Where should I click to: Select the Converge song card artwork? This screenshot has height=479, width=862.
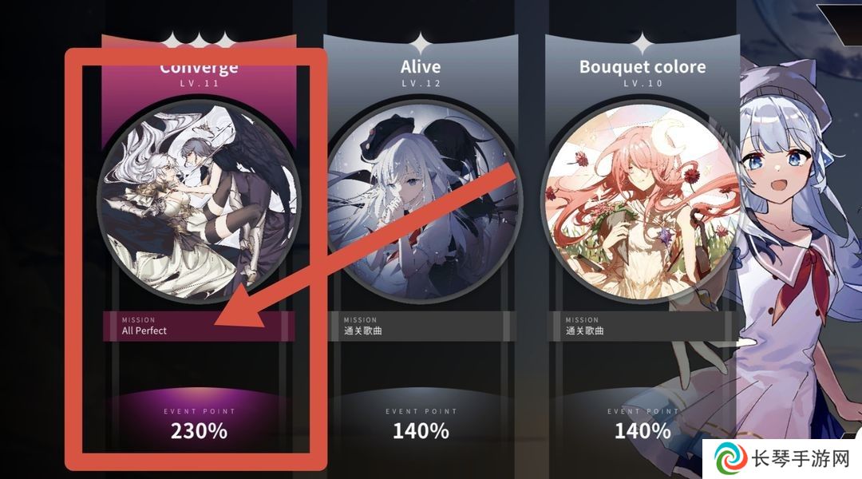coord(199,201)
